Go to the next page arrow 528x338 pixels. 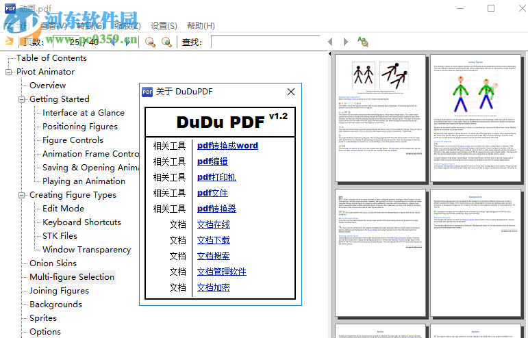tap(128, 42)
